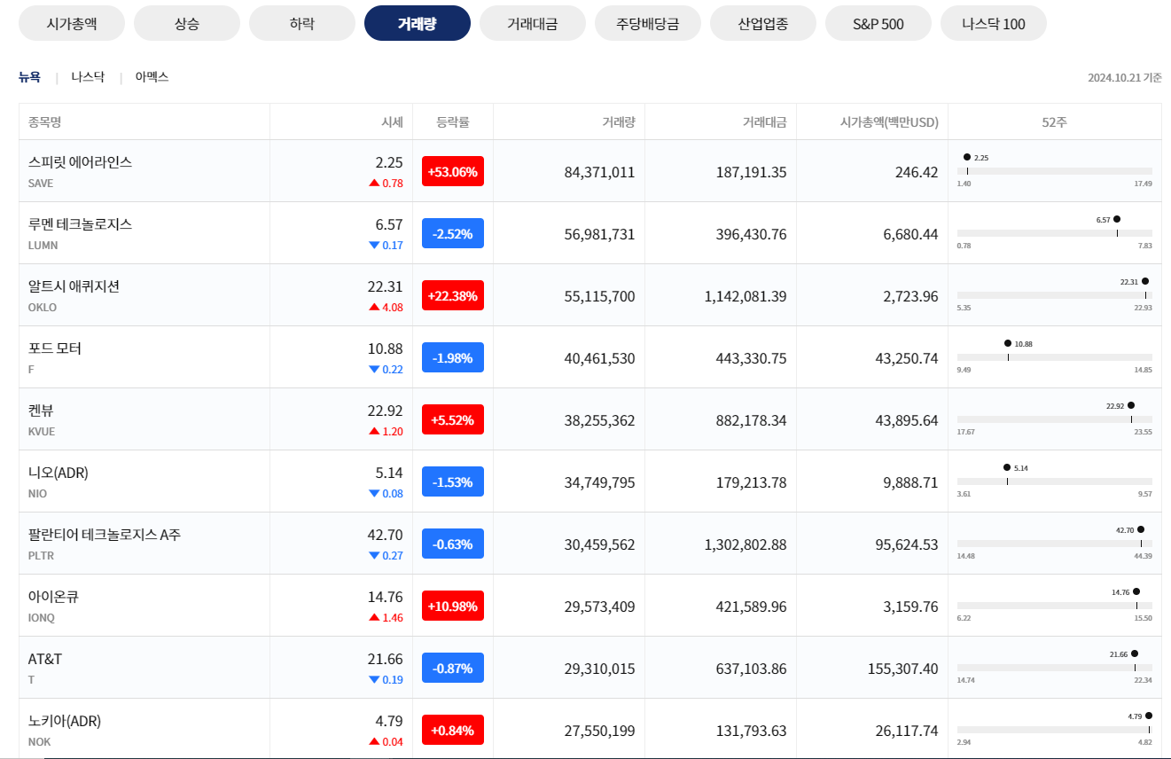Open stock 노키아(ADR)
The image size is (1171, 759).
[x=65, y=721]
